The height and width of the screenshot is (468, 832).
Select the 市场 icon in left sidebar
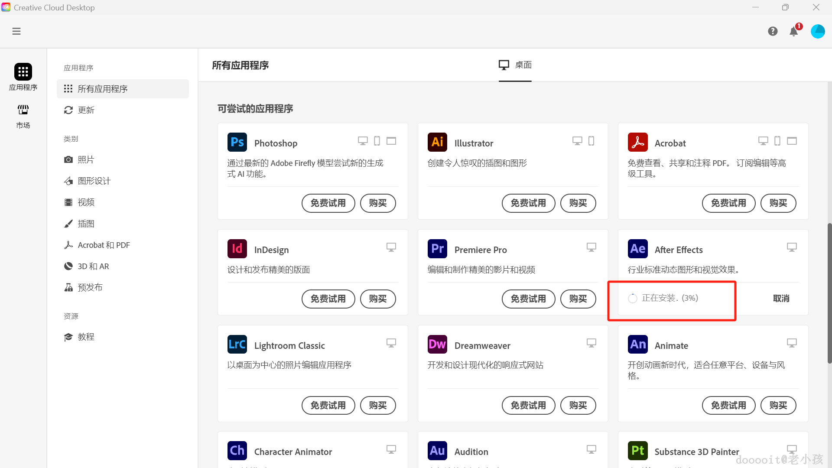tap(23, 110)
